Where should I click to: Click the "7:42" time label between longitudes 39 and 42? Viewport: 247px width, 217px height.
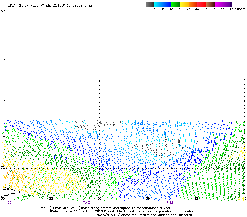click(170, 203)
